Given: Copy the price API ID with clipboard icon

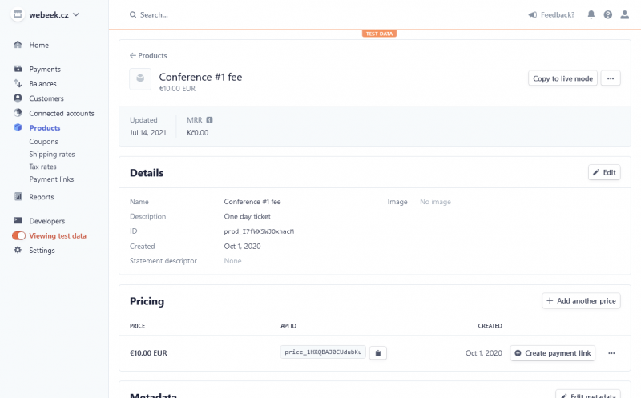Looking at the screenshot, I should point(378,353).
